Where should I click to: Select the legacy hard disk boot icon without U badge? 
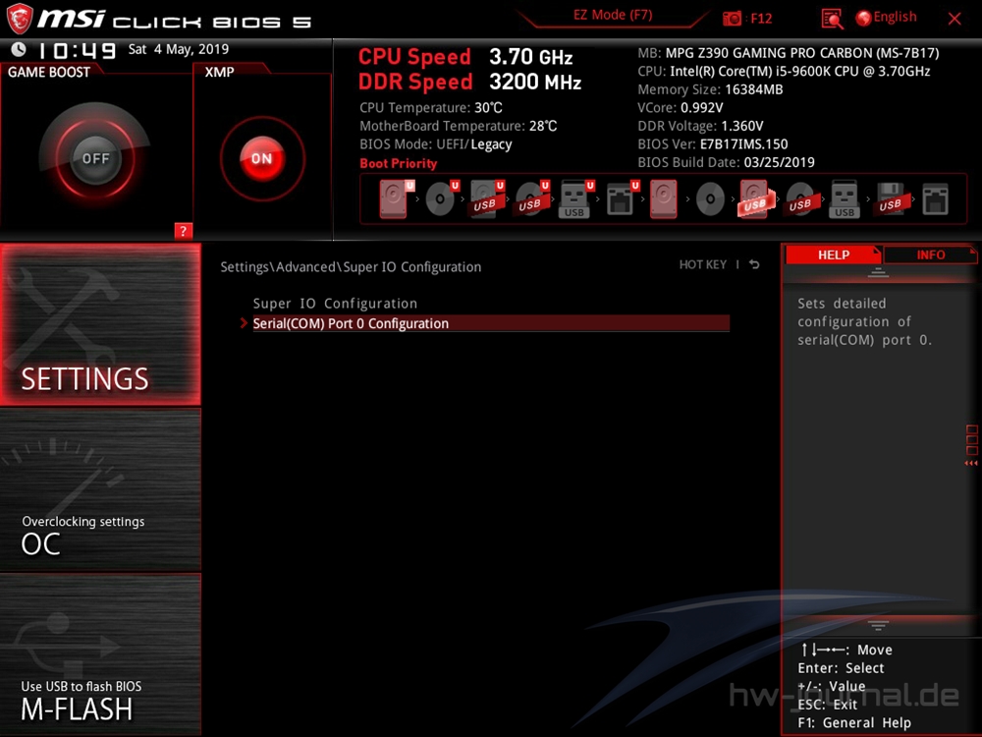663,199
